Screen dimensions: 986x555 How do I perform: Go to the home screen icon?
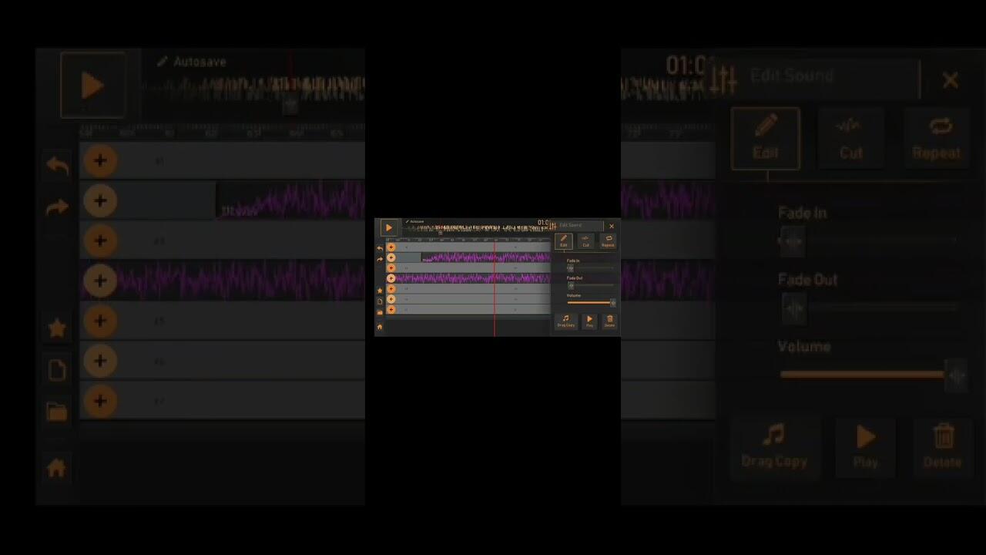[x=379, y=327]
